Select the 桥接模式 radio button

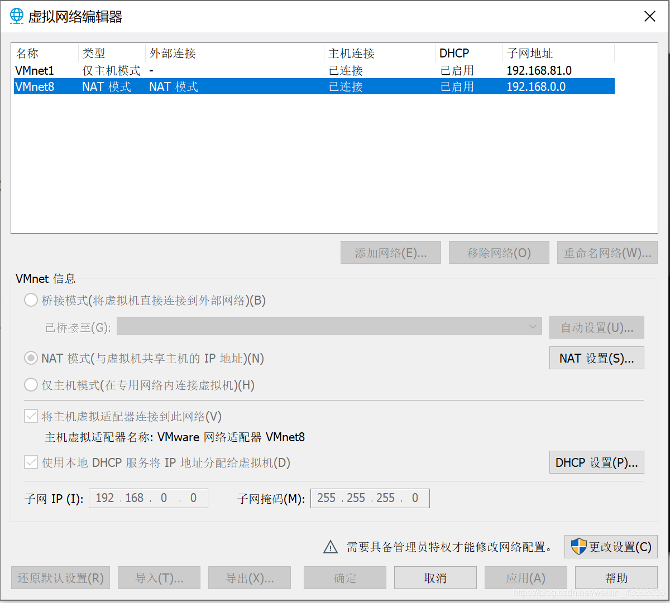tap(31, 301)
